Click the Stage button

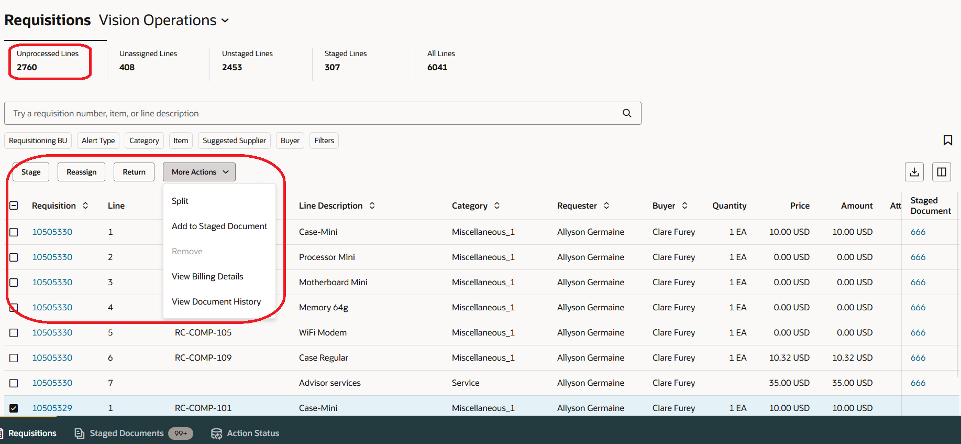(31, 172)
